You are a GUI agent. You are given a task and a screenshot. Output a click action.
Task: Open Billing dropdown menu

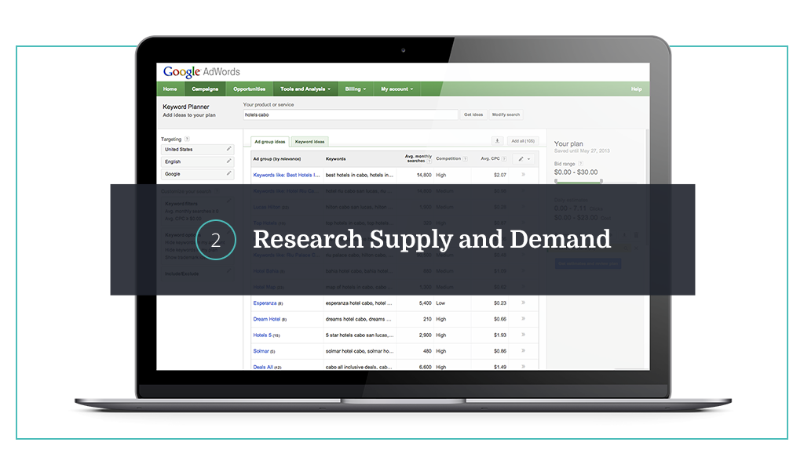(356, 89)
